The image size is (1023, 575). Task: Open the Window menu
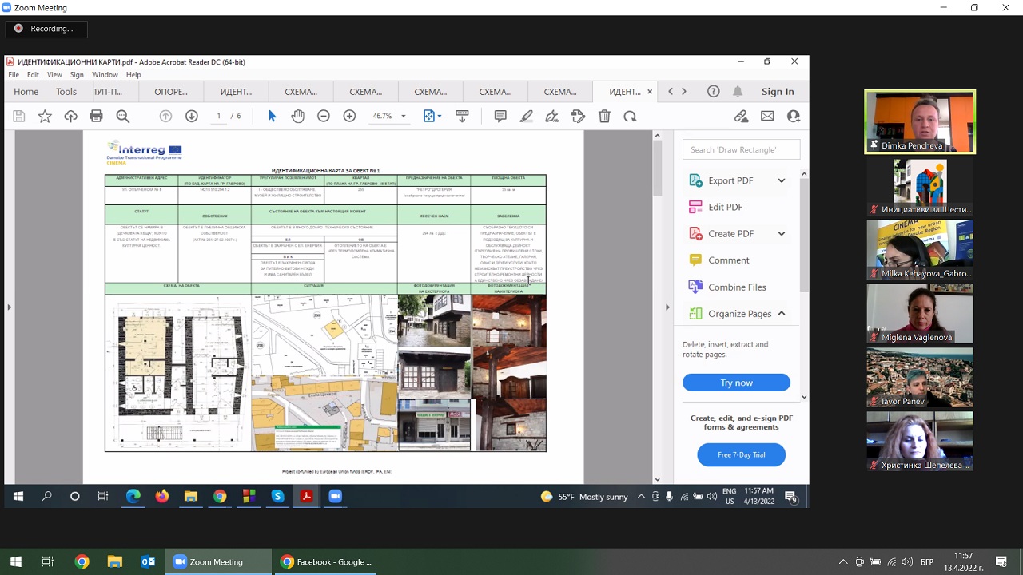click(105, 75)
